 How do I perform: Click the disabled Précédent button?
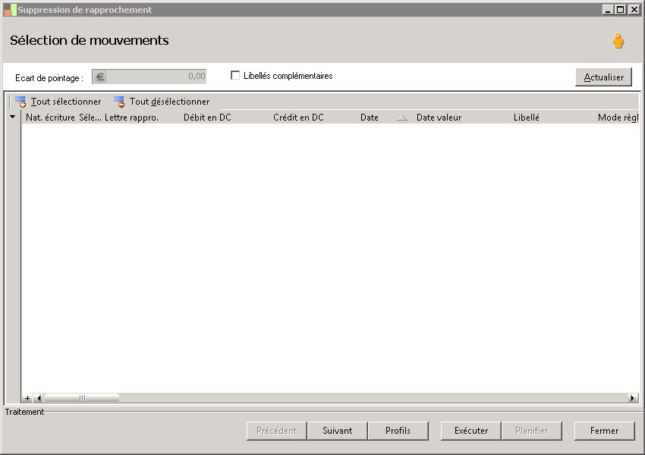tap(277, 431)
